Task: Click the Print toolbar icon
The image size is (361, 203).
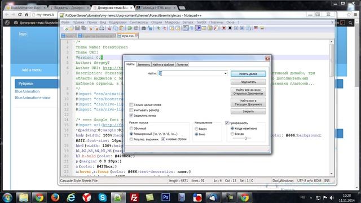Action: click(102, 28)
